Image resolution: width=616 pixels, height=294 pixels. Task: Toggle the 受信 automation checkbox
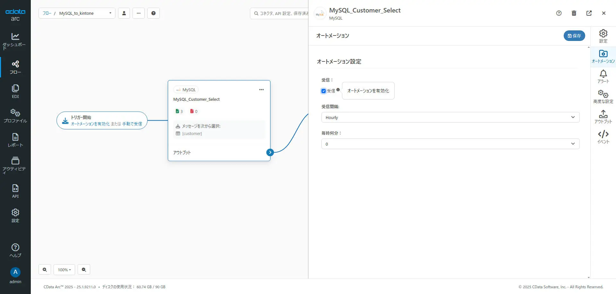(x=323, y=91)
